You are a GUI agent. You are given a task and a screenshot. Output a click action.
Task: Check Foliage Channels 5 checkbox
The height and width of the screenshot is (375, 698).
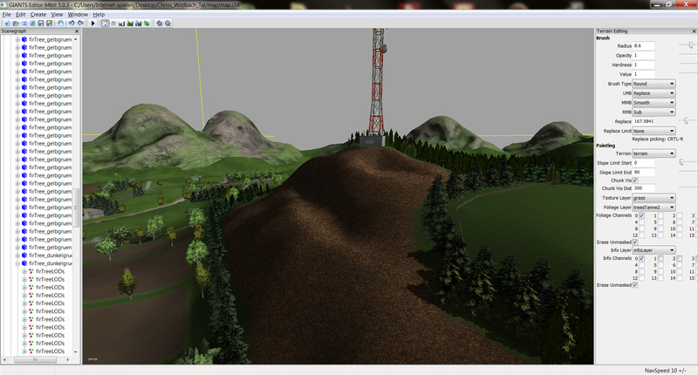point(660,222)
